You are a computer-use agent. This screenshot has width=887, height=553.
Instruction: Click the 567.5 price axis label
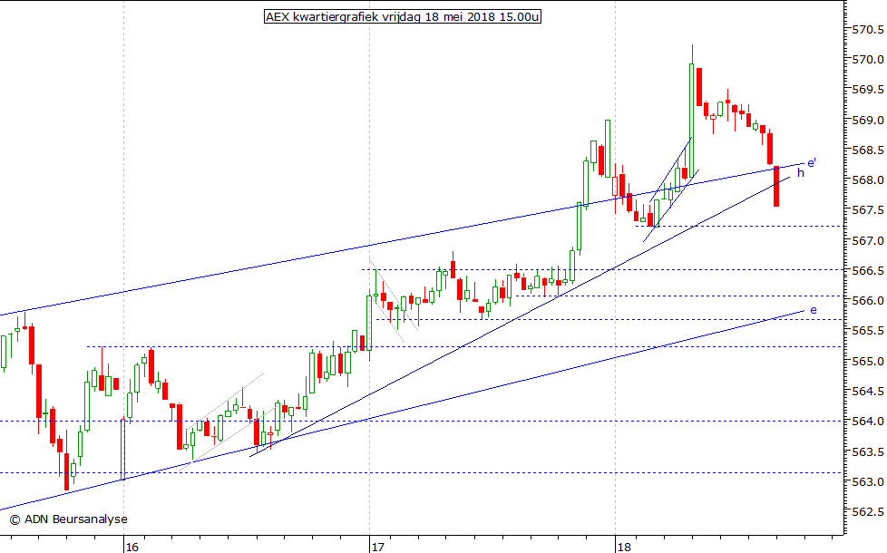click(868, 210)
